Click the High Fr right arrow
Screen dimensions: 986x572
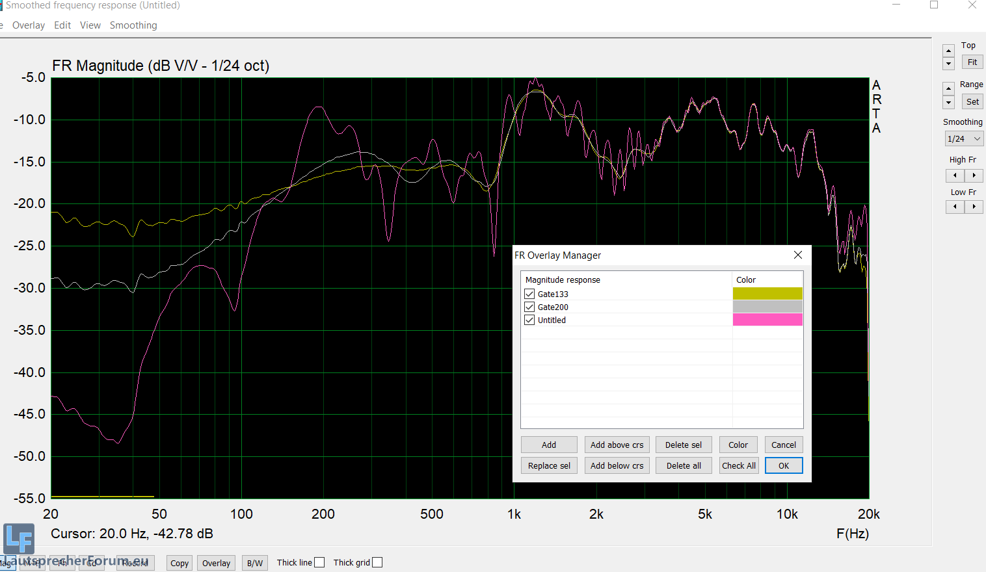[974, 175]
